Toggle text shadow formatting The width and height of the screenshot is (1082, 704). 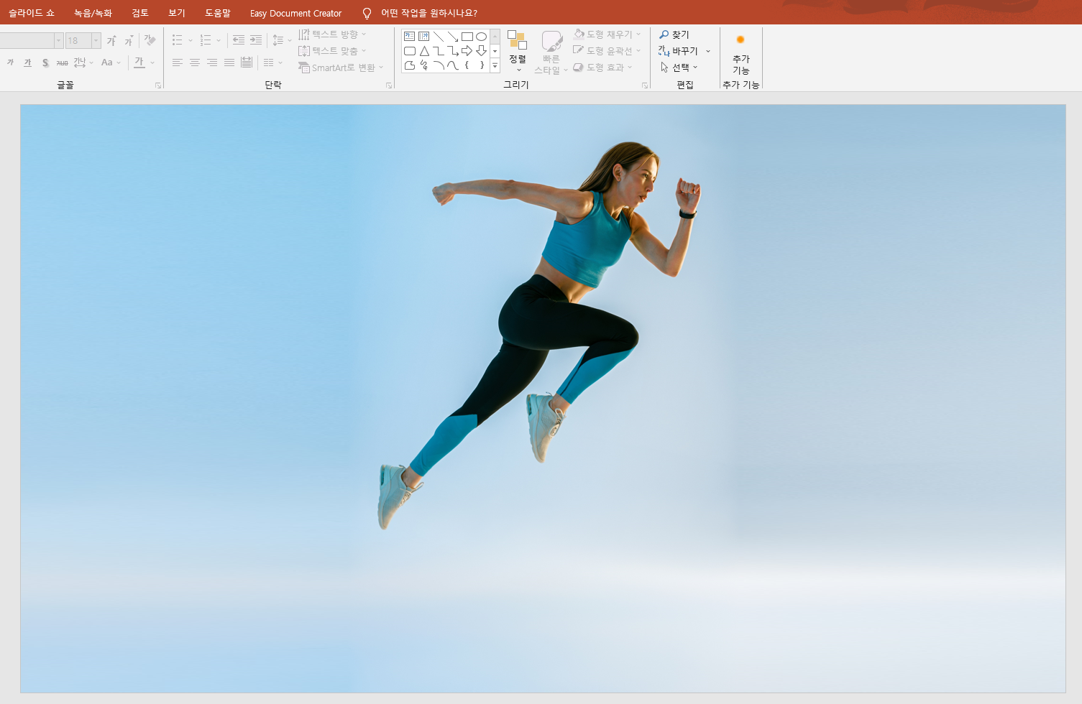(x=45, y=62)
